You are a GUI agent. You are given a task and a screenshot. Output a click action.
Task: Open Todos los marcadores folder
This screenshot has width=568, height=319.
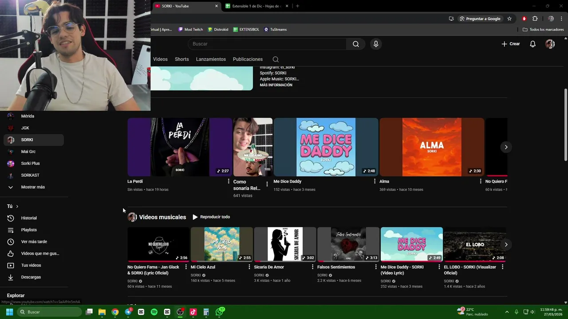pyautogui.click(x=543, y=29)
